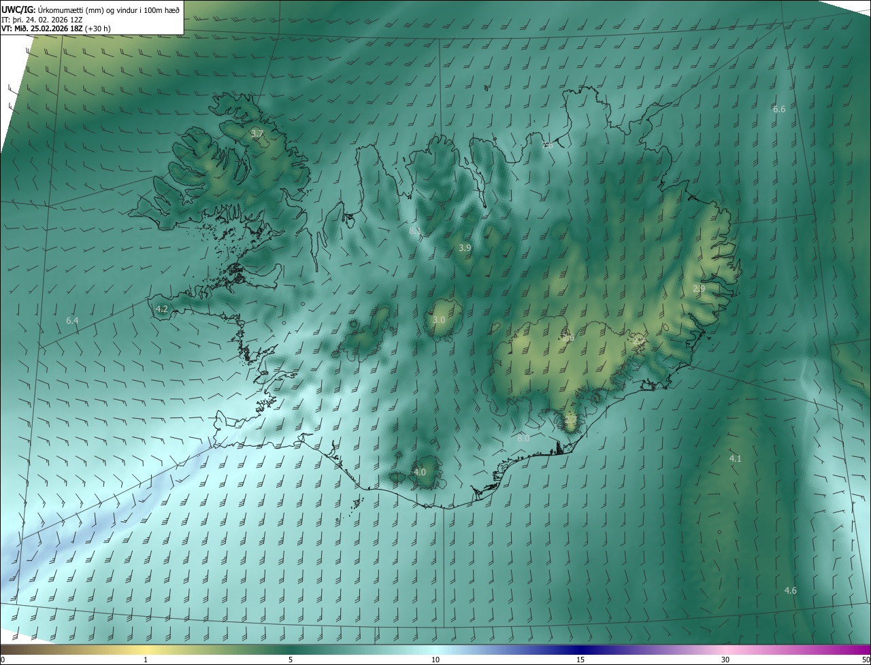
Task: Click the '15' tick label on the color scale
Action: 580,660
